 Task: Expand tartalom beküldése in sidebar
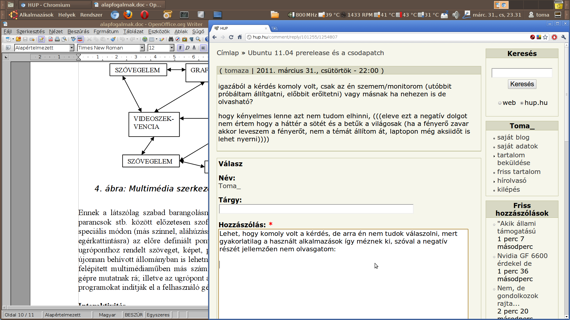pos(514,159)
